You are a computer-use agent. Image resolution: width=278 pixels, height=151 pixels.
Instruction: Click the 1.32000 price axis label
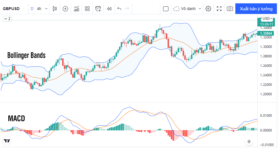coord(266,37)
